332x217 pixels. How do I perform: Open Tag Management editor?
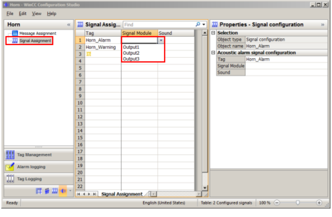[x=39, y=155]
